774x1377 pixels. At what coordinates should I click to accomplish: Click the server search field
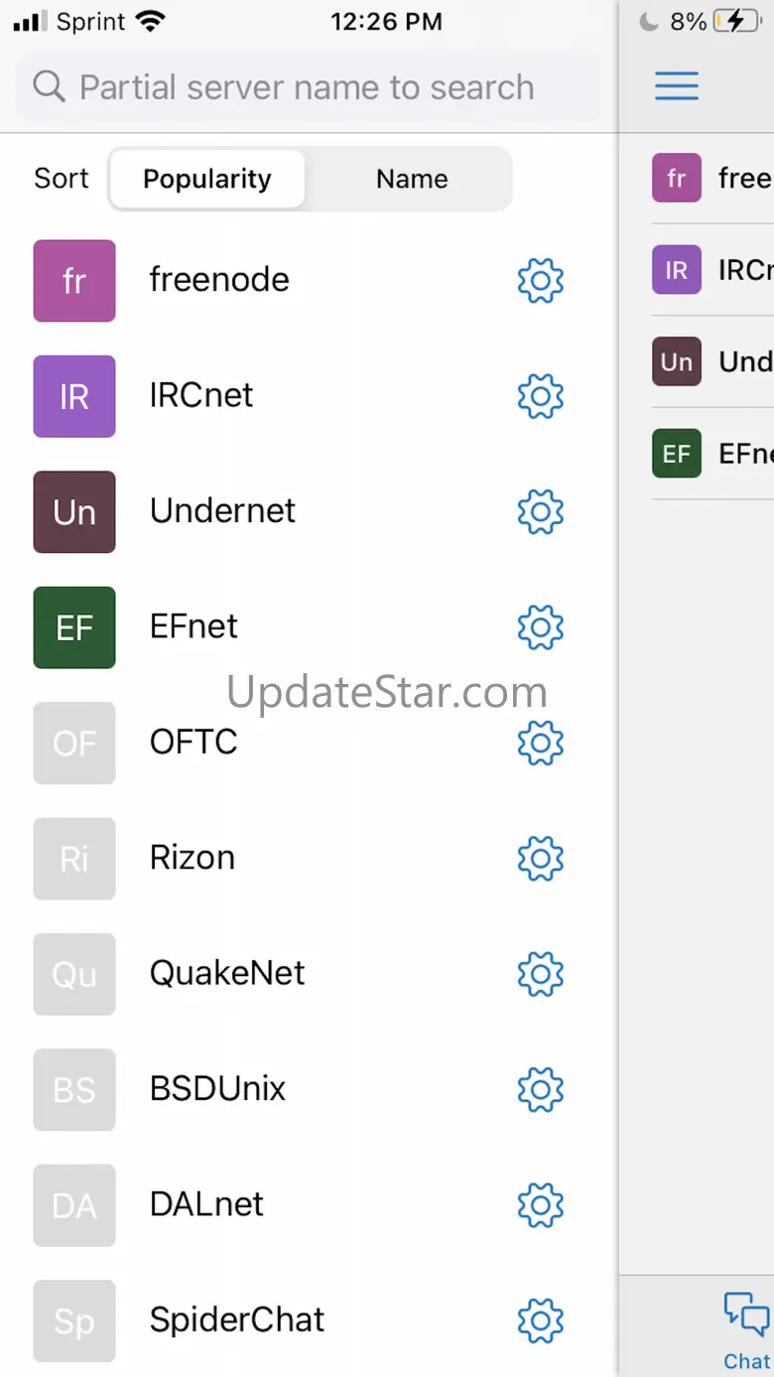307,87
